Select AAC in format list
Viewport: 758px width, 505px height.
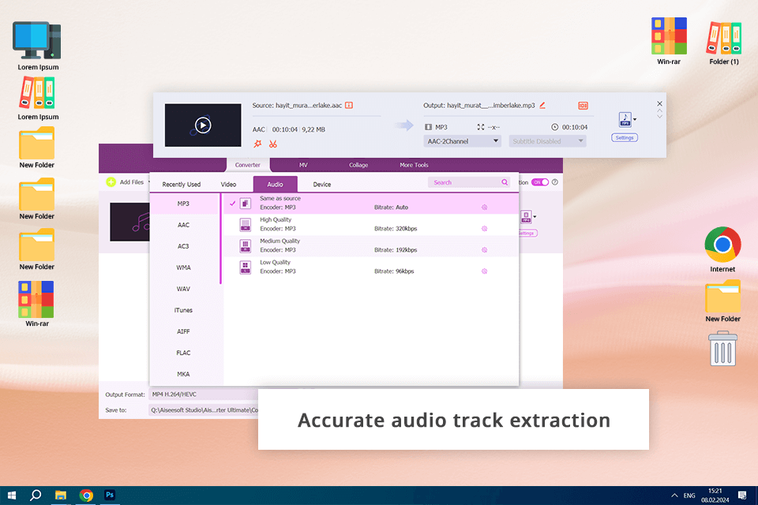183,225
